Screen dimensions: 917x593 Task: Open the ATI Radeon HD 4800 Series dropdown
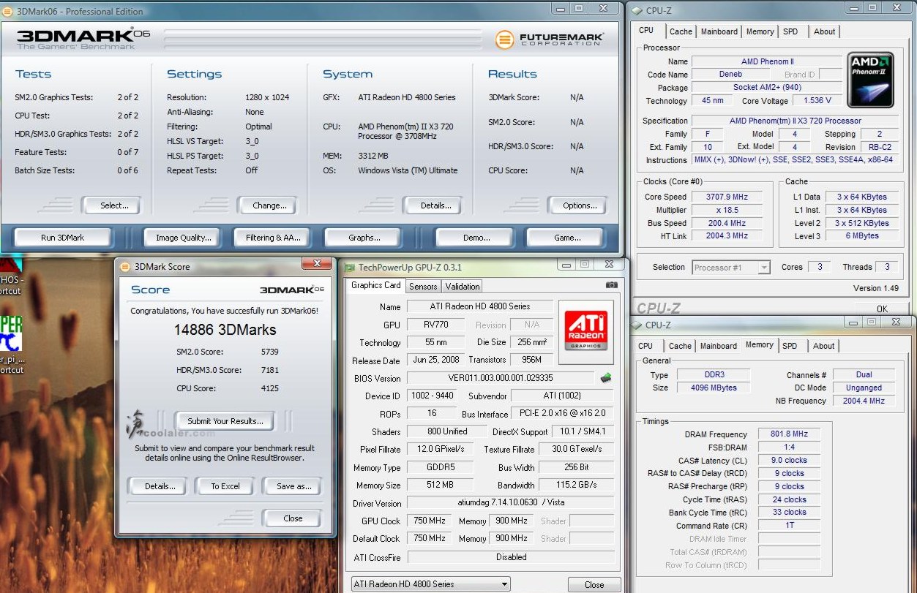coord(430,584)
